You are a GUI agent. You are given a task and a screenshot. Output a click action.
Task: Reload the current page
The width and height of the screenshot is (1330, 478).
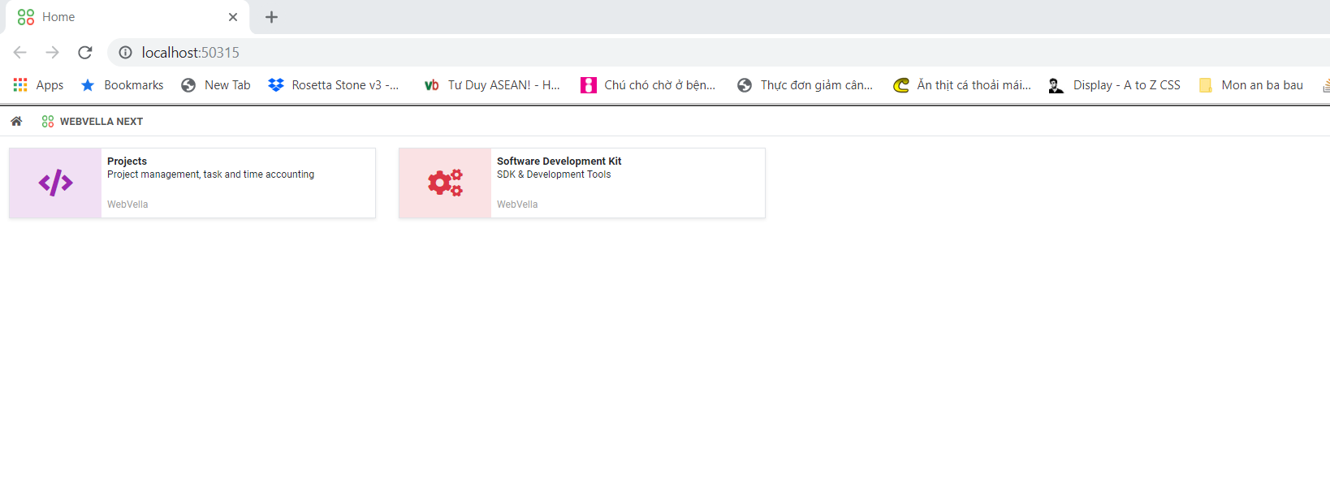pyautogui.click(x=85, y=53)
